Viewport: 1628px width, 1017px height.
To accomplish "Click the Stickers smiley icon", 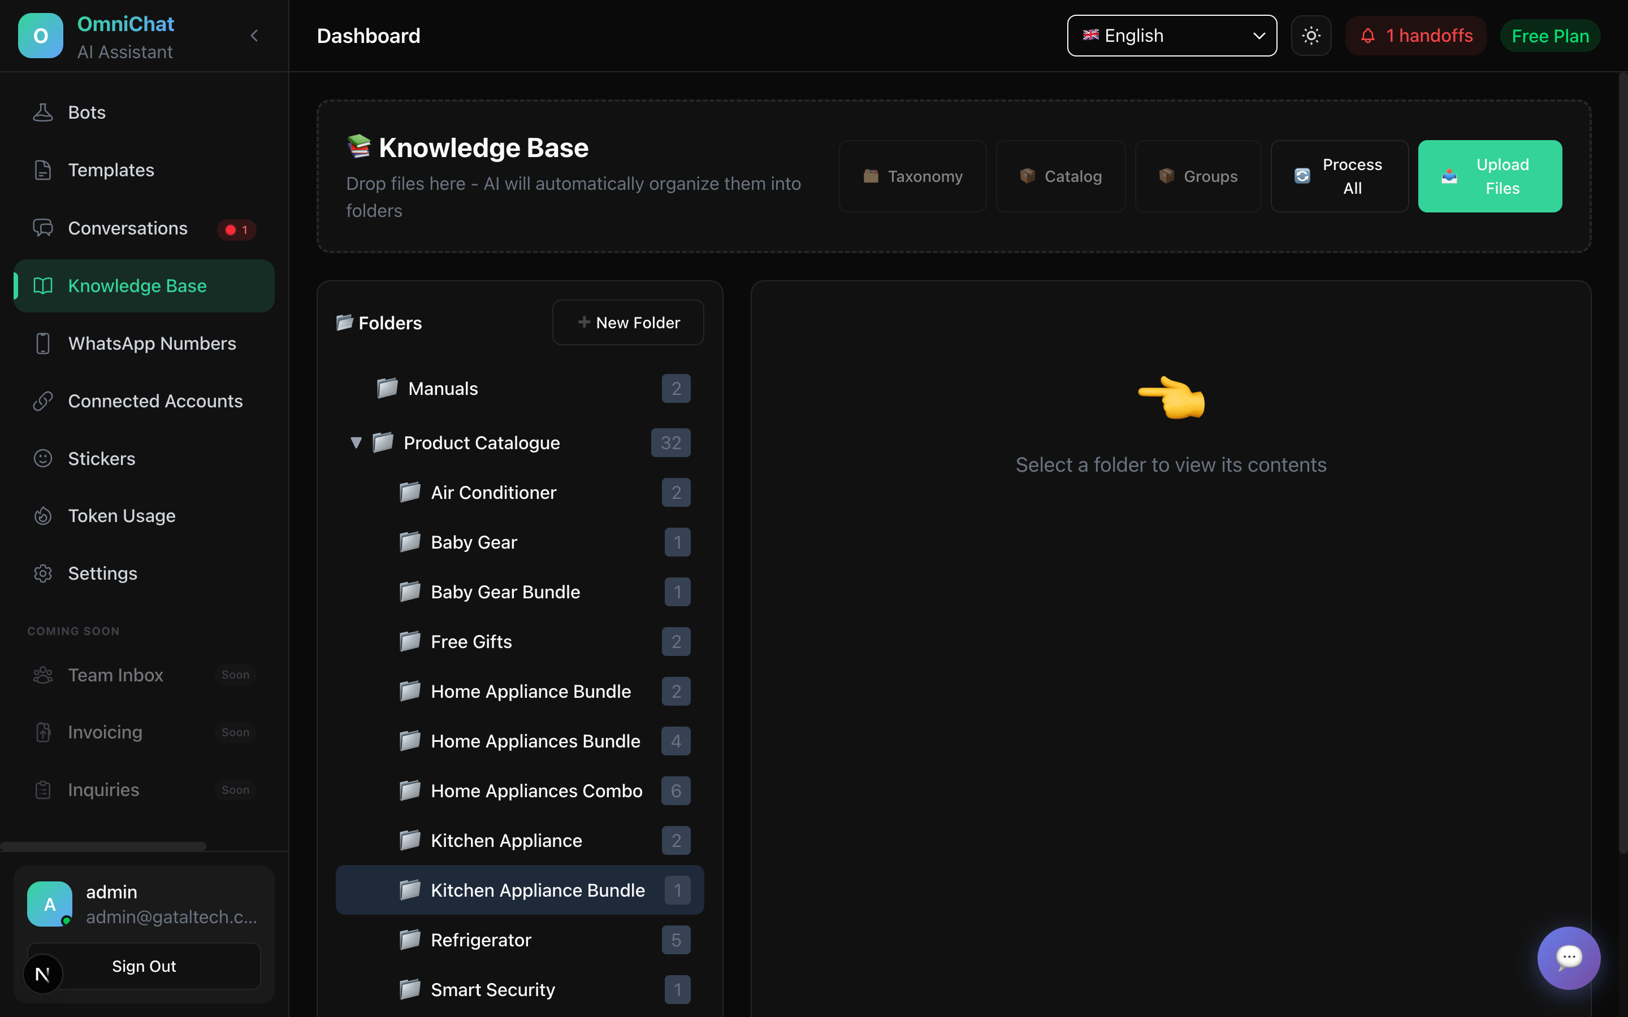I will tap(43, 459).
